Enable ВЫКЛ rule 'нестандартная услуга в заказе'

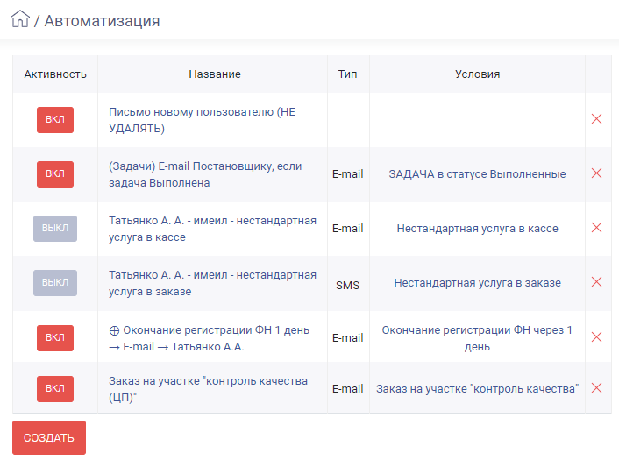[55, 283]
